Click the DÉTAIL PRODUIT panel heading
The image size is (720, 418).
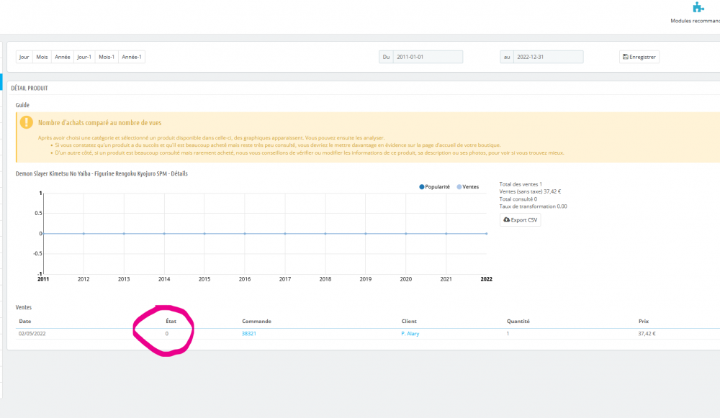(x=30, y=88)
